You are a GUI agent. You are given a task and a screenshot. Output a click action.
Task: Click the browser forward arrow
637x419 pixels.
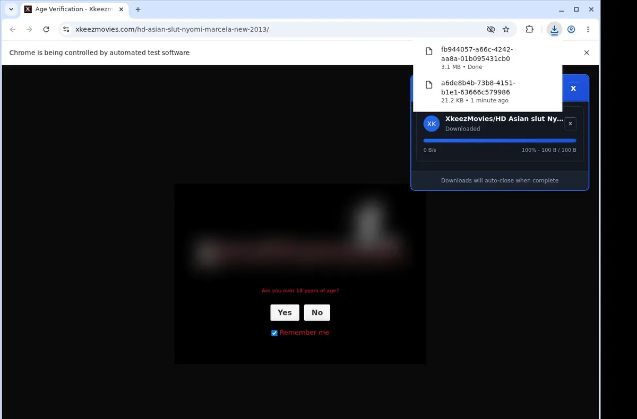point(29,30)
